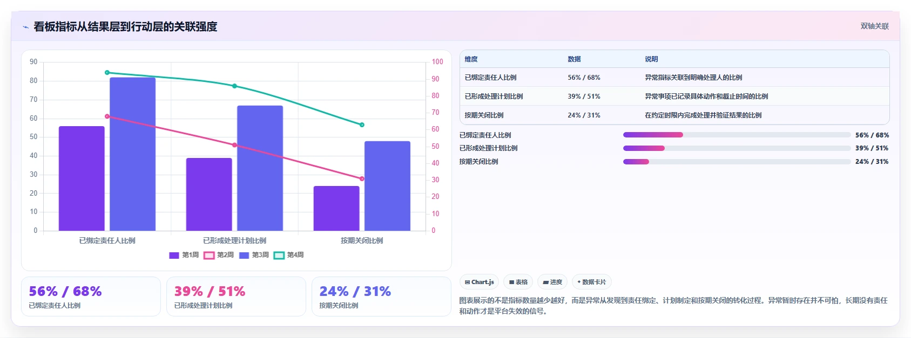Toggle the 第2周 legend dataset
This screenshot has height=338, width=911.
219,255
